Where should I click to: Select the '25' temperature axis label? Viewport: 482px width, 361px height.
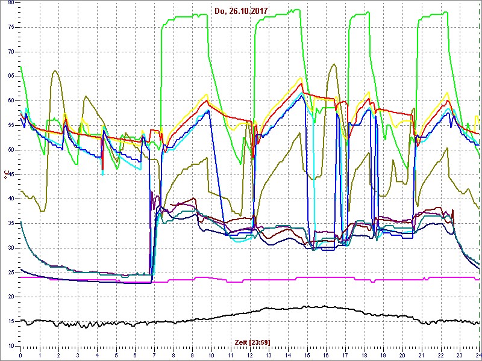(11, 273)
